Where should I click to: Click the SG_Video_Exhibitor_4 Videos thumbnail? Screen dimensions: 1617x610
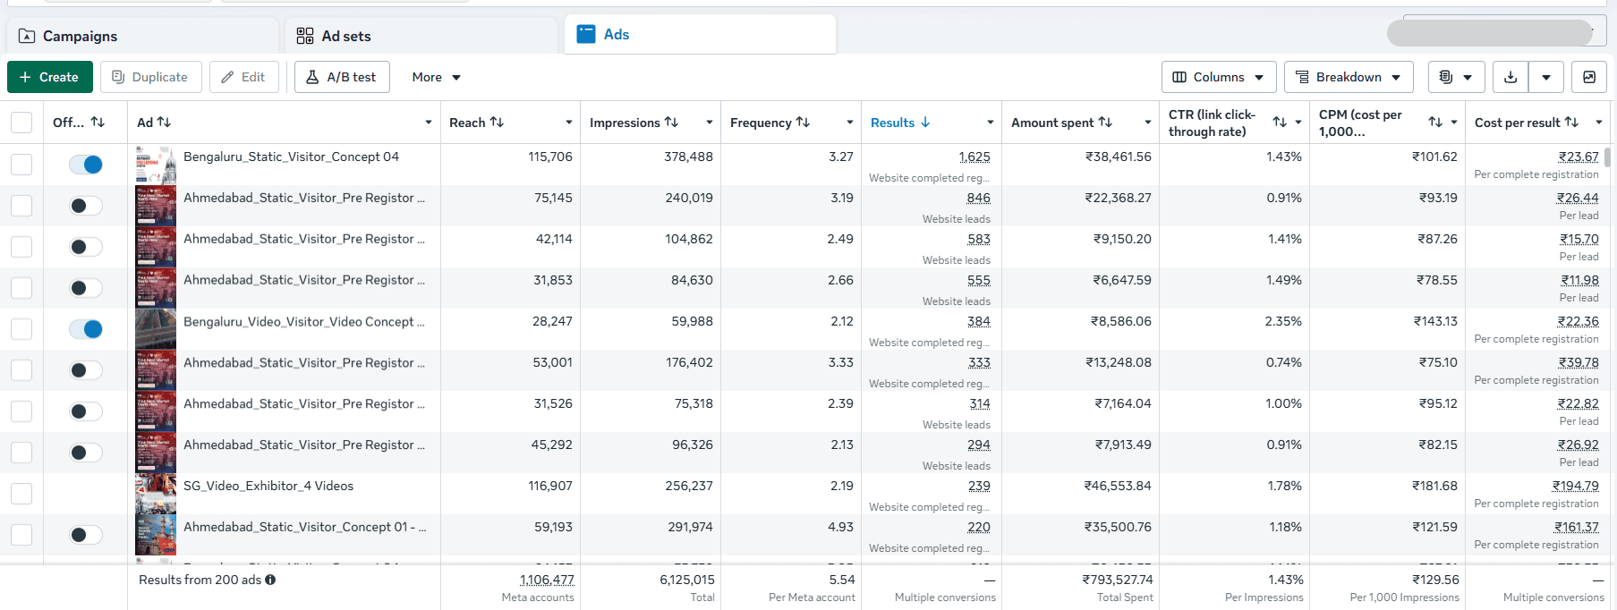[156, 494]
